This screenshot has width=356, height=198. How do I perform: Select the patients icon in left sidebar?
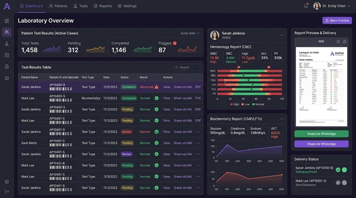point(7,32)
